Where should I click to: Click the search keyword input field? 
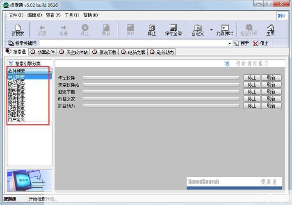point(134,43)
